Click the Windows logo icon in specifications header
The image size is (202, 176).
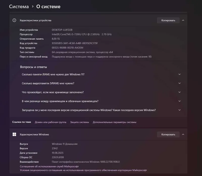pos(14,134)
